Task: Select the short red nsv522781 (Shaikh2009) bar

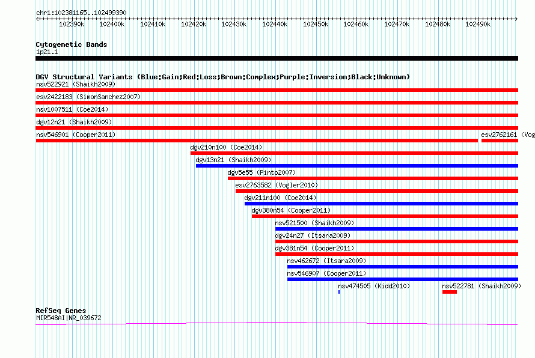Action: coord(450,292)
